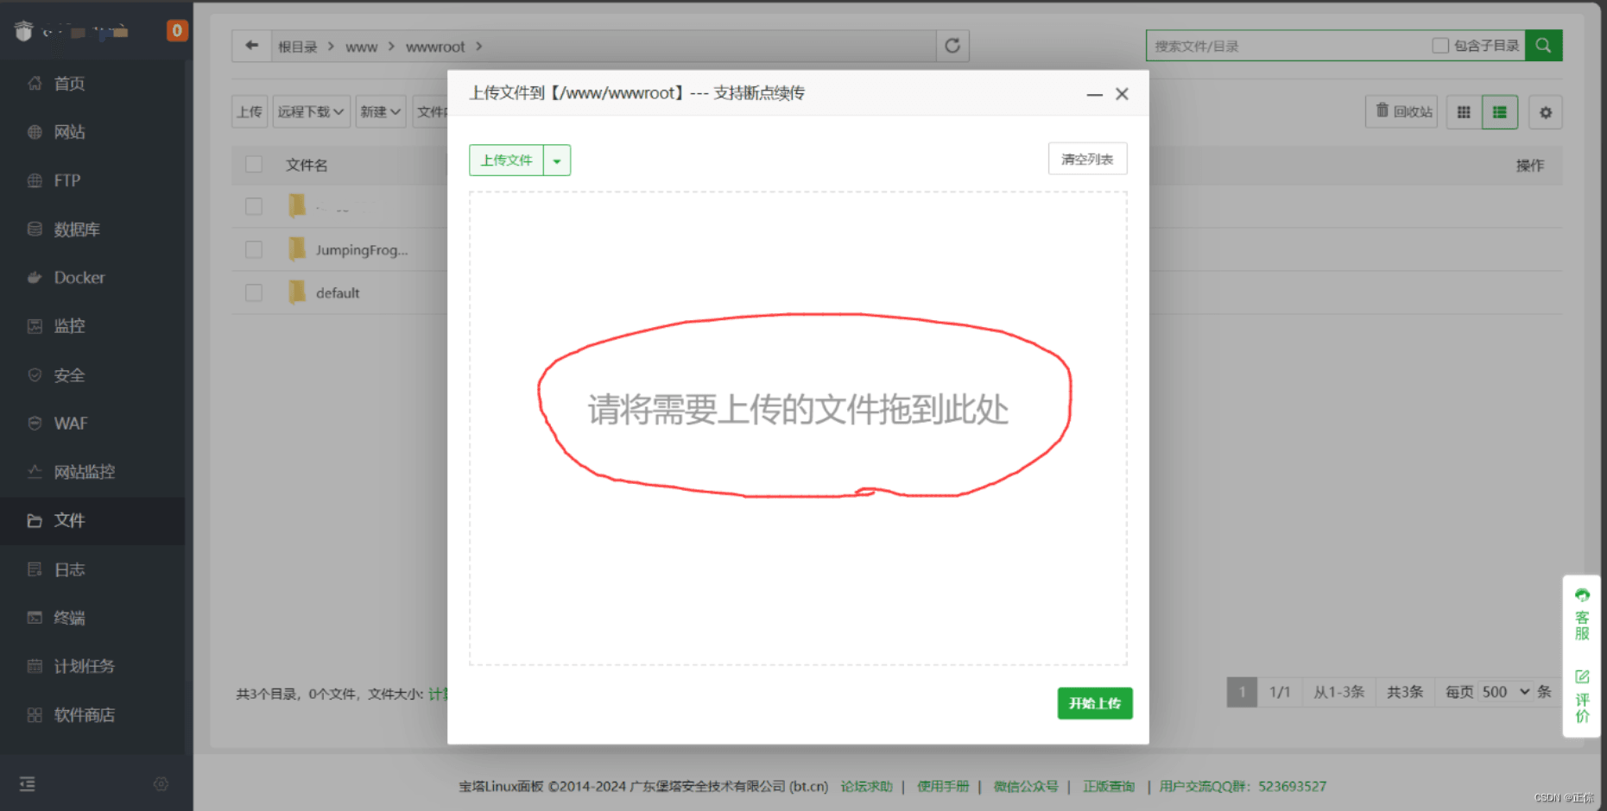The height and width of the screenshot is (811, 1607).
Task: Click the refresh directory icon
Action: pyautogui.click(x=952, y=46)
